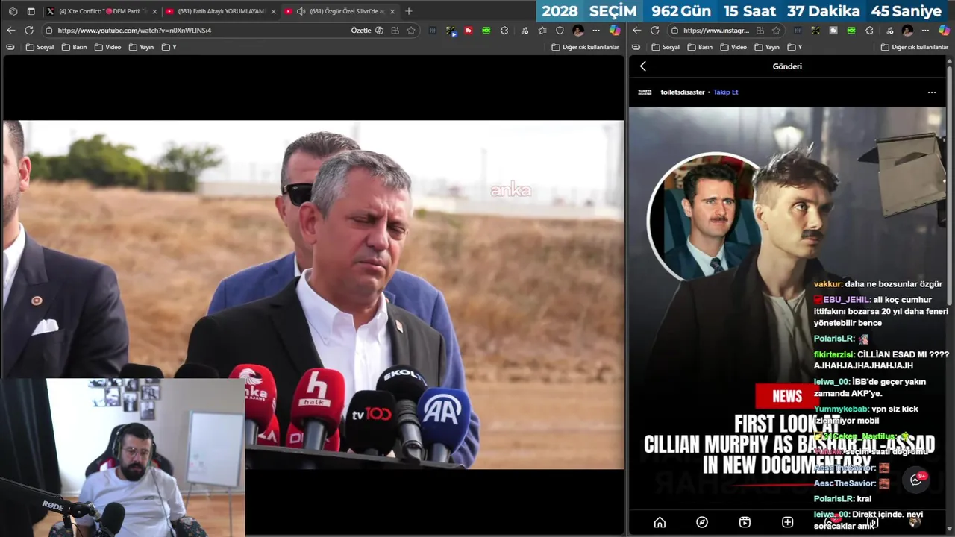Click the Cillian Murphy post image
Screen dimensions: 955x537
pos(787,308)
